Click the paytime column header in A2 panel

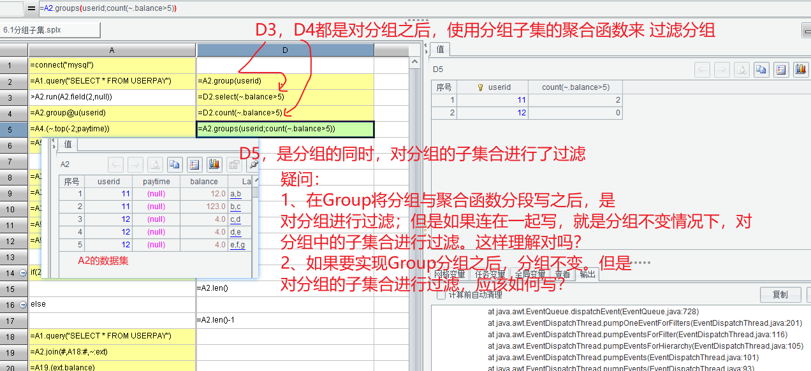[156, 182]
